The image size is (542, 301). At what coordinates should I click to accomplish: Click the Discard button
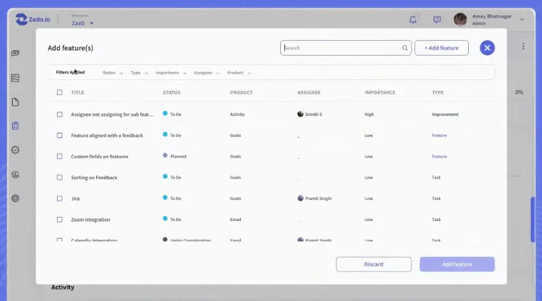[x=374, y=264]
